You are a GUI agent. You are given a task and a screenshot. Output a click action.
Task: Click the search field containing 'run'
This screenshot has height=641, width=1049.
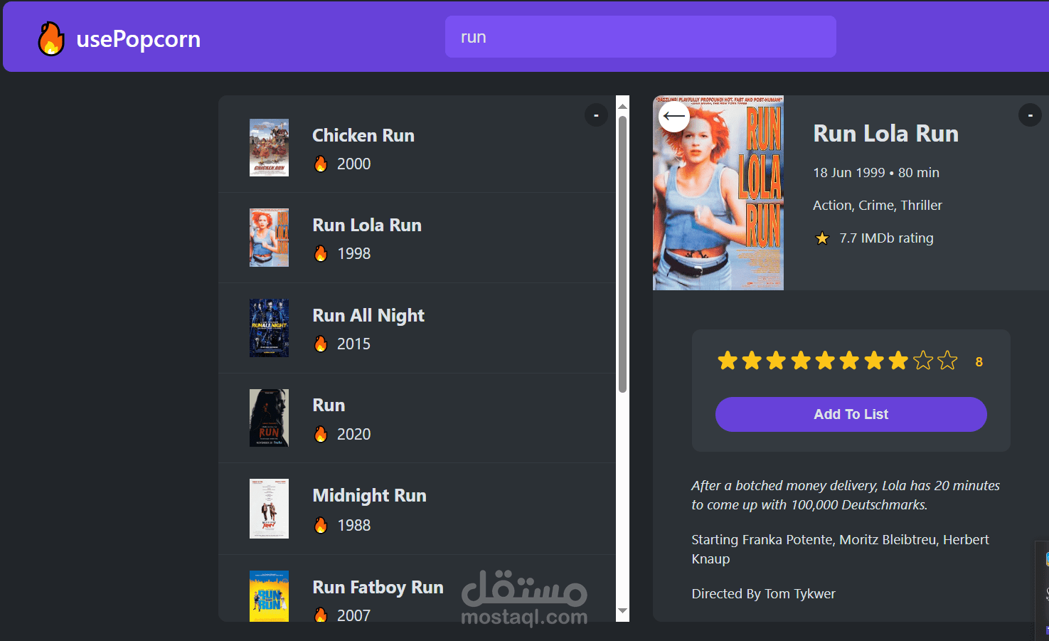[x=640, y=37]
